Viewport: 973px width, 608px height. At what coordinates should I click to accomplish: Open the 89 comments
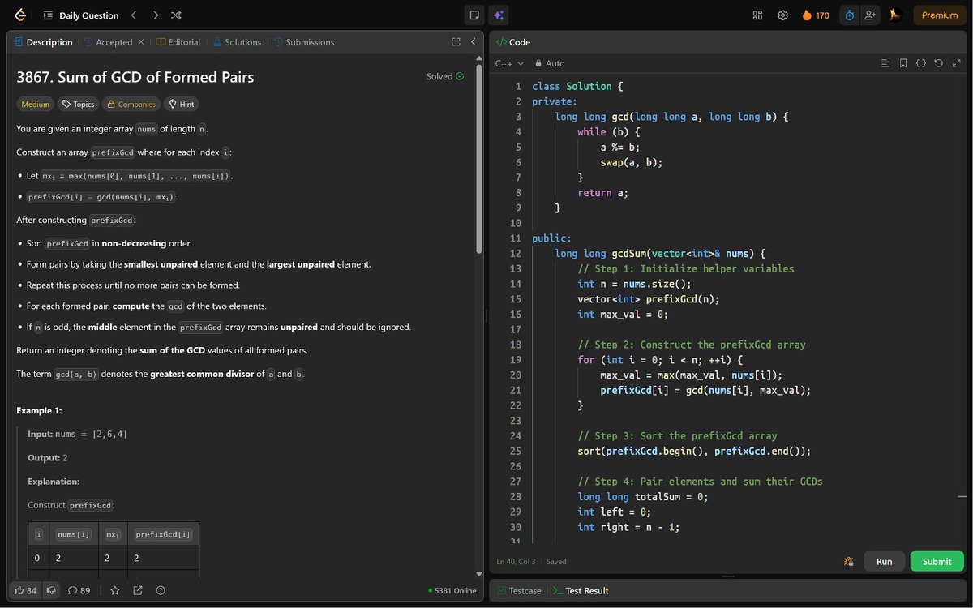coord(79,590)
